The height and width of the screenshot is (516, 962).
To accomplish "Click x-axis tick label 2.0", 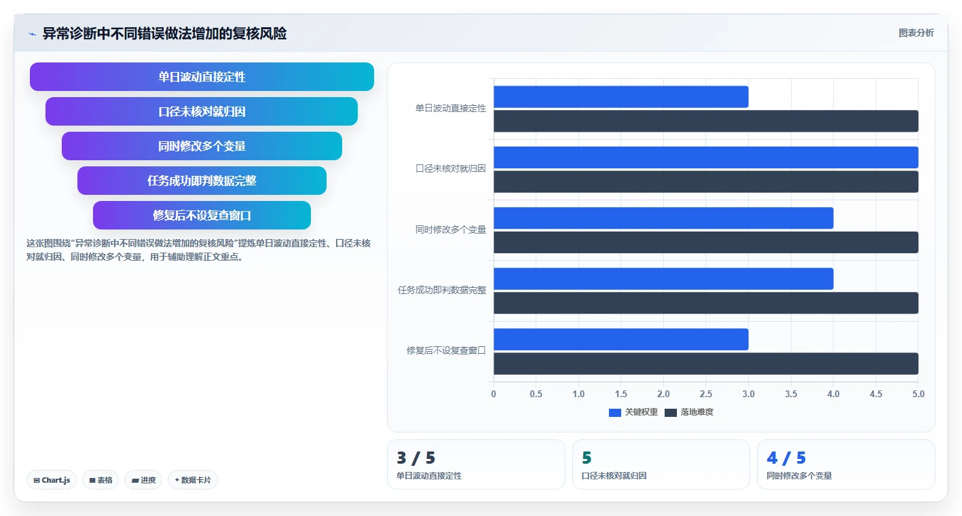I will coord(663,394).
